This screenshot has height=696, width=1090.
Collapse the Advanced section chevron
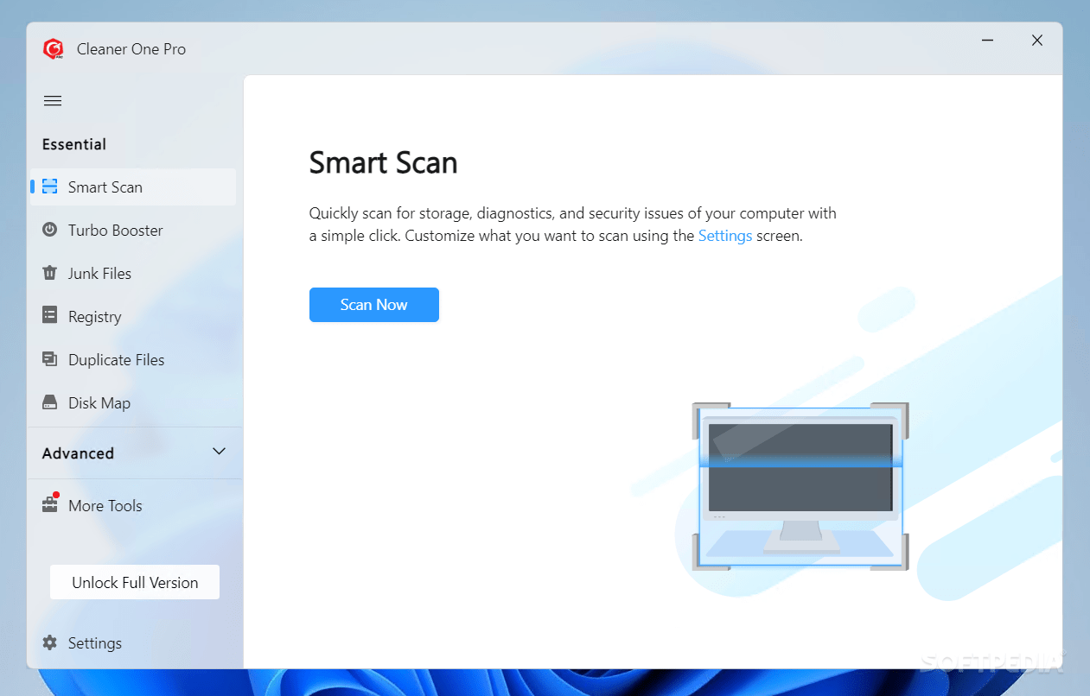point(219,452)
